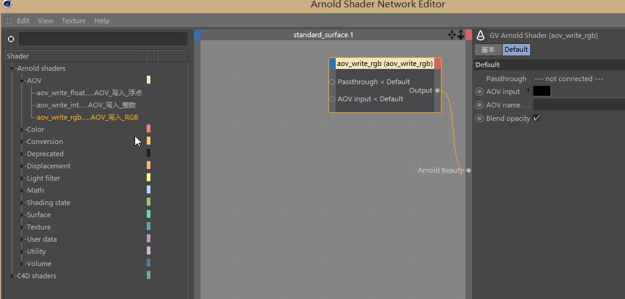Collapse the Arnold shaders tree
Image resolution: width=625 pixels, height=299 pixels.
[x=12, y=68]
